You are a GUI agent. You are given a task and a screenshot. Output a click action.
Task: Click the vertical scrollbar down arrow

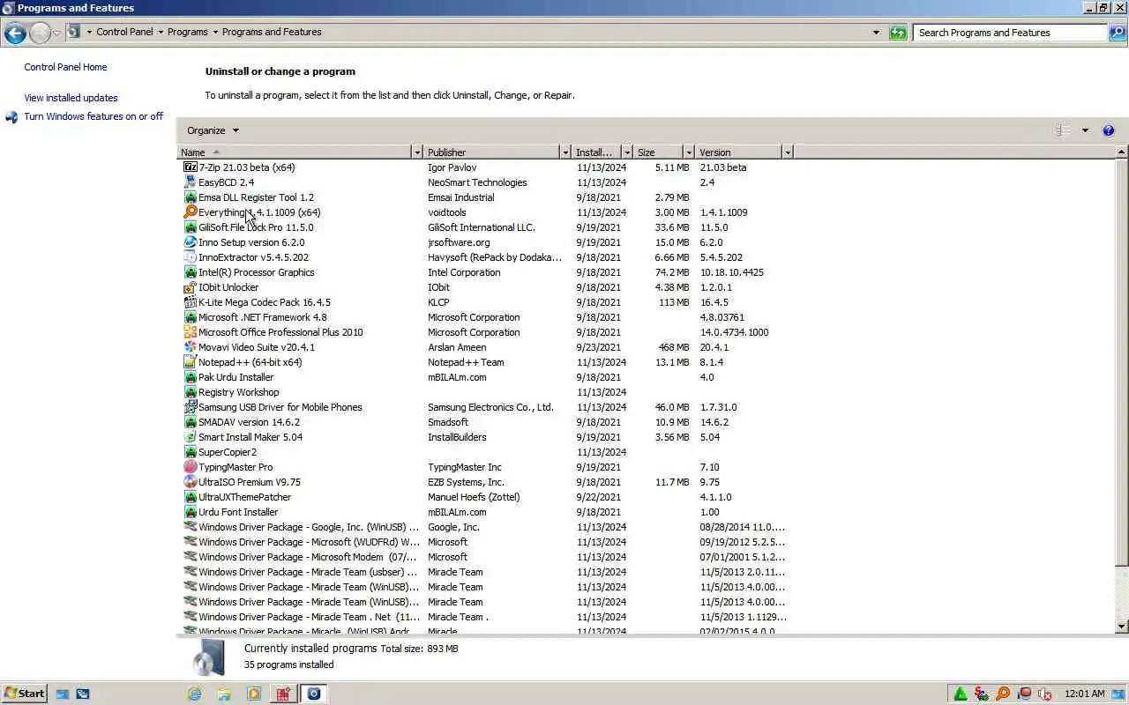(x=1122, y=627)
